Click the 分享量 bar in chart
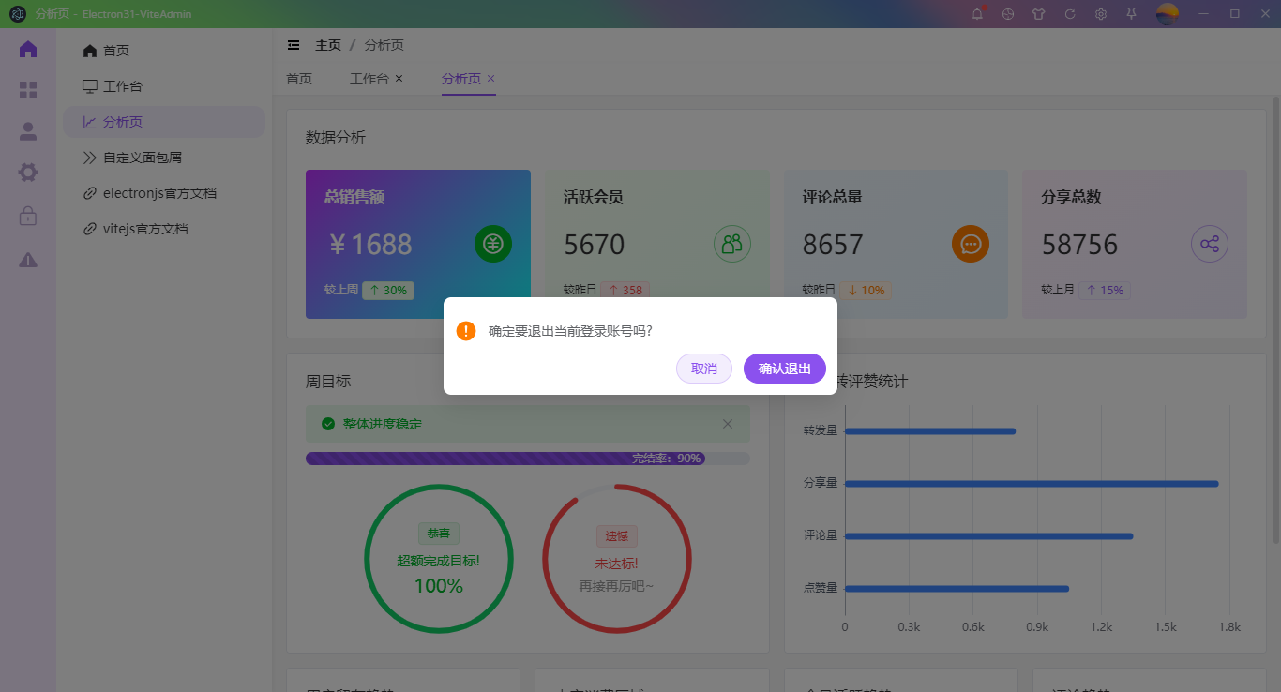 [x=1032, y=484]
